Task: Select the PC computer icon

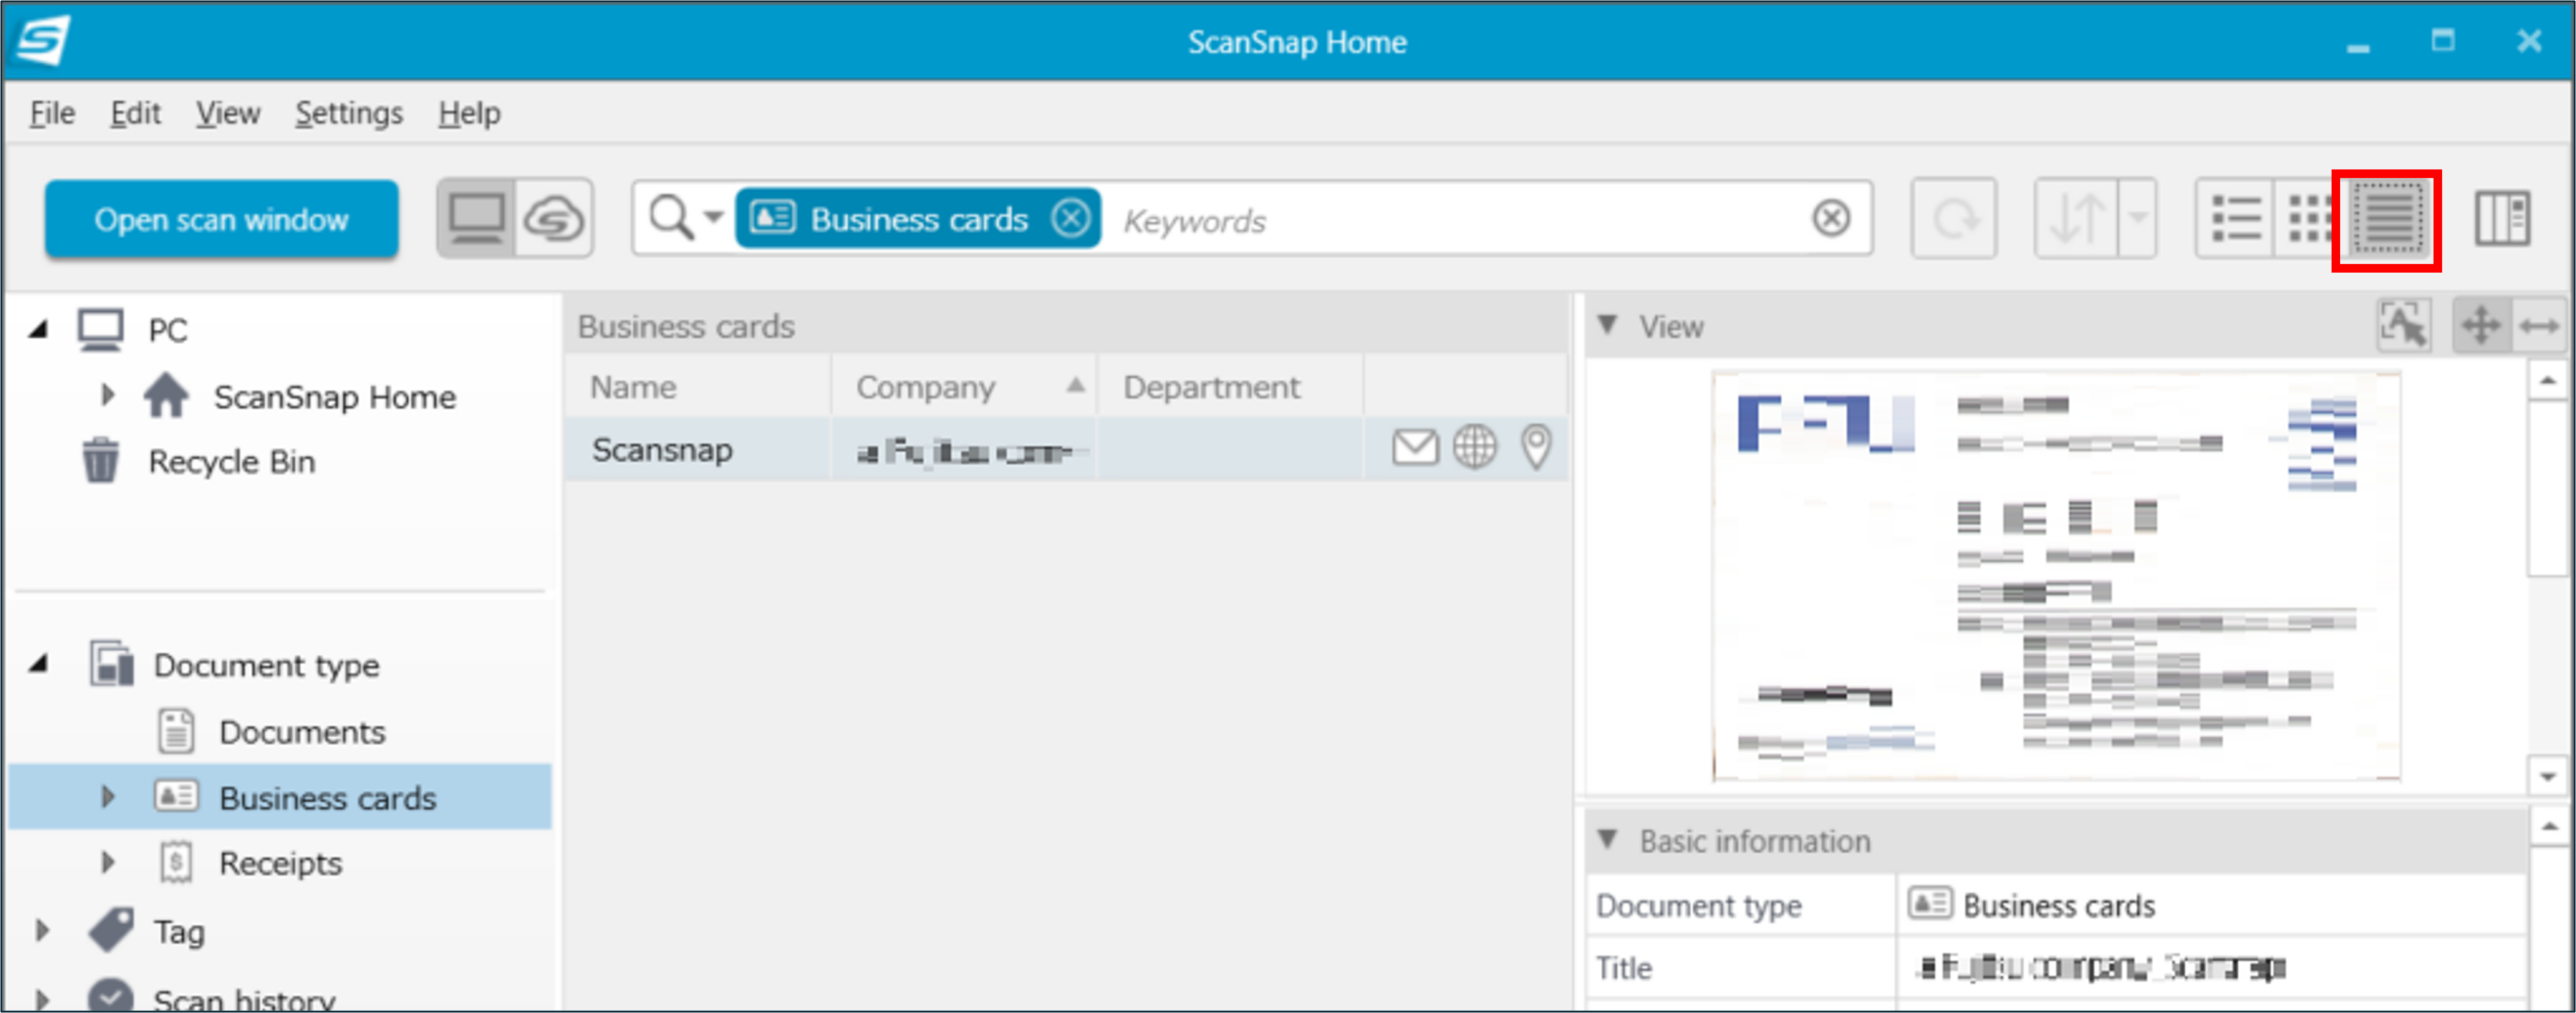Action: tap(101, 329)
